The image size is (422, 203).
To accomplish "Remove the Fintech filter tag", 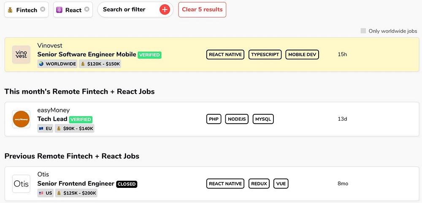I will click(x=43, y=9).
